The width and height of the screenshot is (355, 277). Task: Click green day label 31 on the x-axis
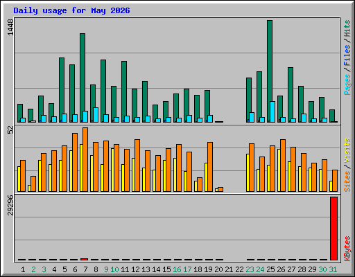333,269
